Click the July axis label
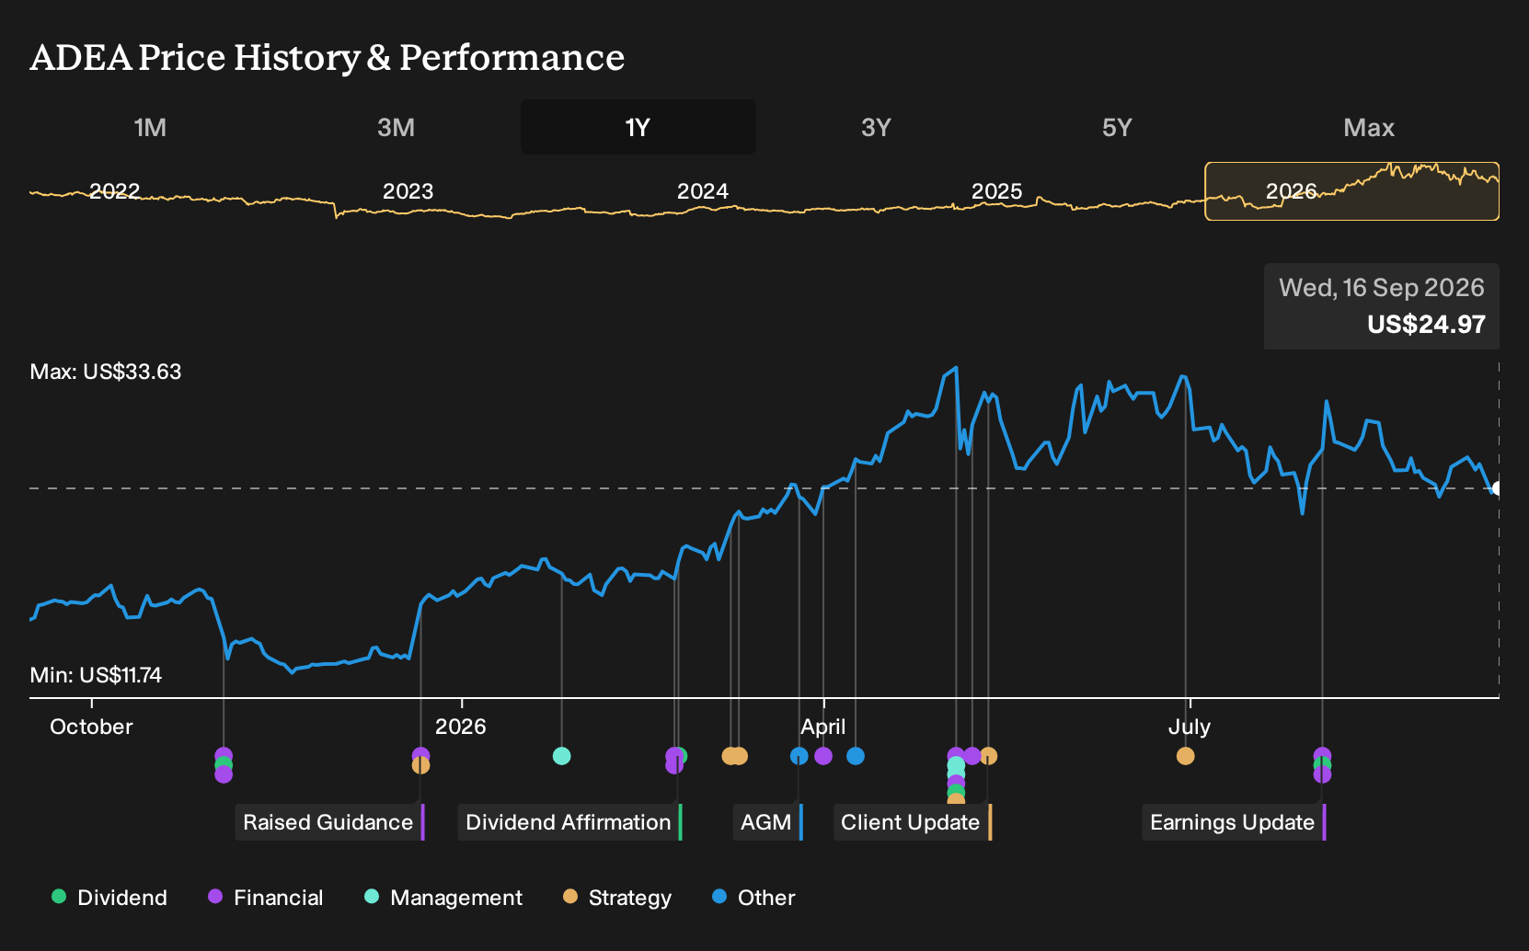The width and height of the screenshot is (1529, 951). click(x=1190, y=727)
